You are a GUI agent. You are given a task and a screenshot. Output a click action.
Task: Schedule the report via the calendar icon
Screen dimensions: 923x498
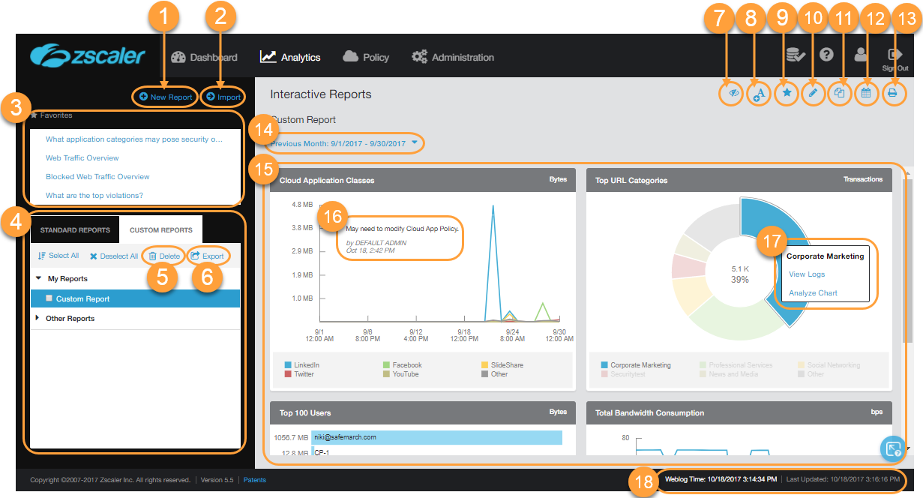point(867,94)
